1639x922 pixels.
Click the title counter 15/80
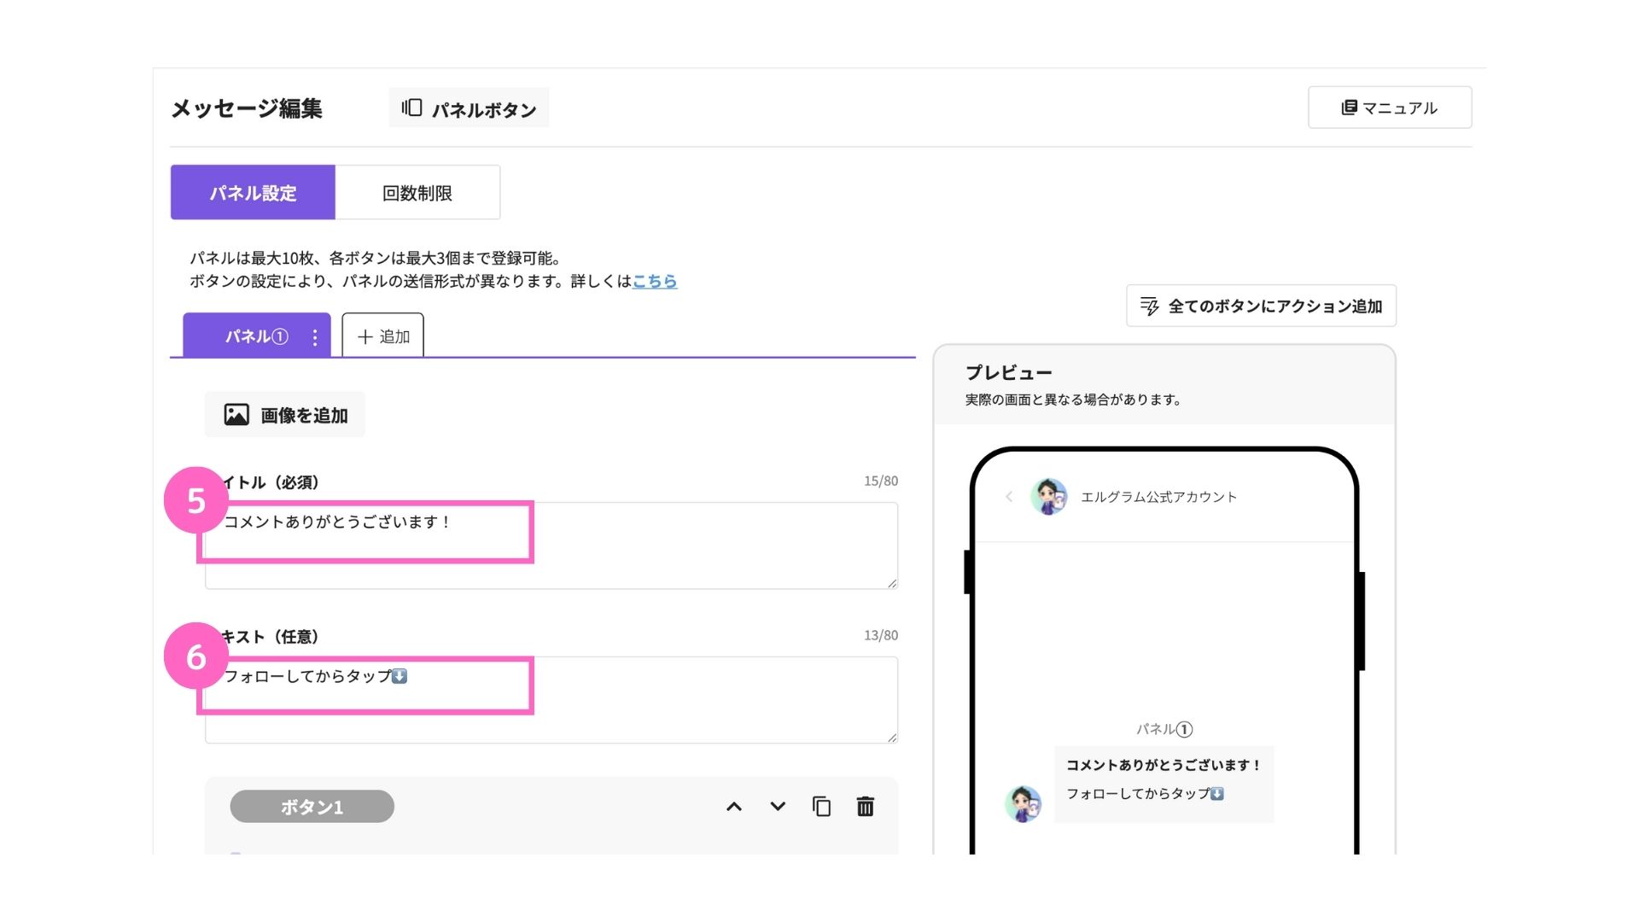(881, 481)
